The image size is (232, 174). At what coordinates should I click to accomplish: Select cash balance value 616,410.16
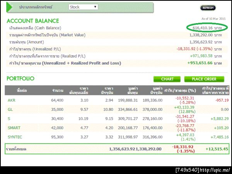pos(202,28)
